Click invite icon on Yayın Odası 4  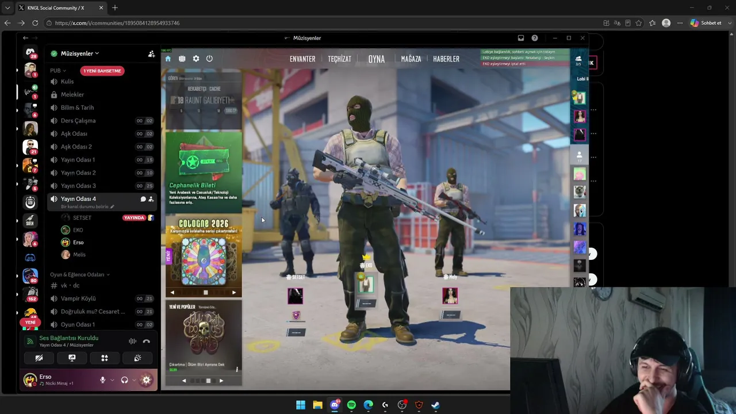pyautogui.click(x=151, y=199)
